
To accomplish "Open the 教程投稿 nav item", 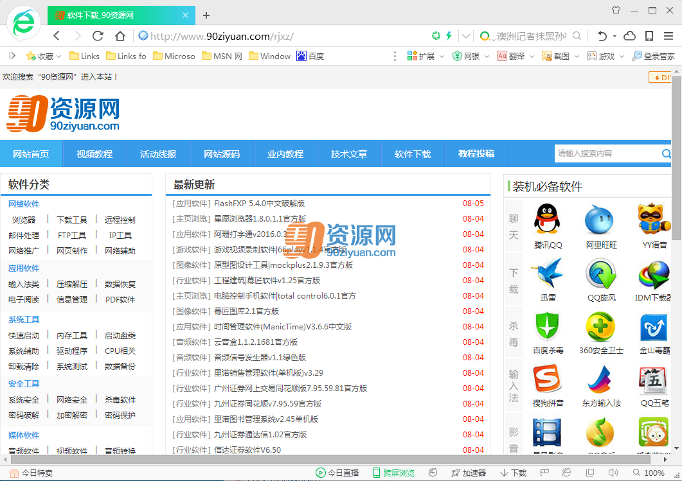I will click(x=476, y=154).
